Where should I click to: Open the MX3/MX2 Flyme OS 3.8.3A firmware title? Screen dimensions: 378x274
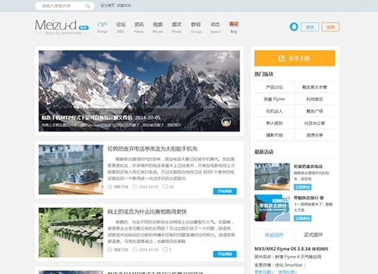click(291, 249)
